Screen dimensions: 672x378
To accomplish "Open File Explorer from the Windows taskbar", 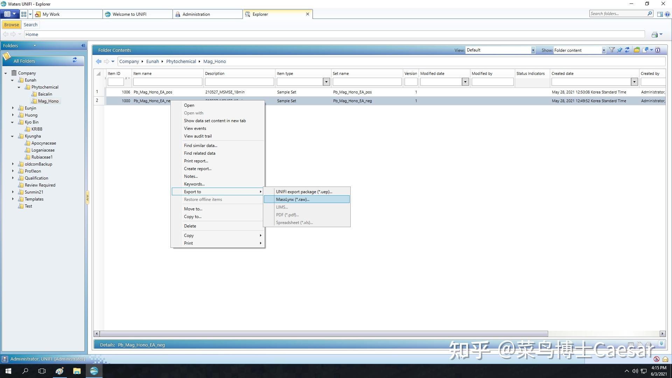I will [x=77, y=371].
